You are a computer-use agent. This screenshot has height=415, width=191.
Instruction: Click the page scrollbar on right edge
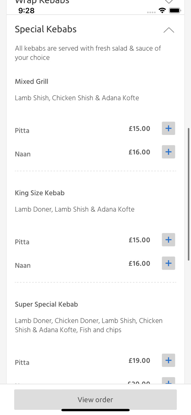coord(189,194)
